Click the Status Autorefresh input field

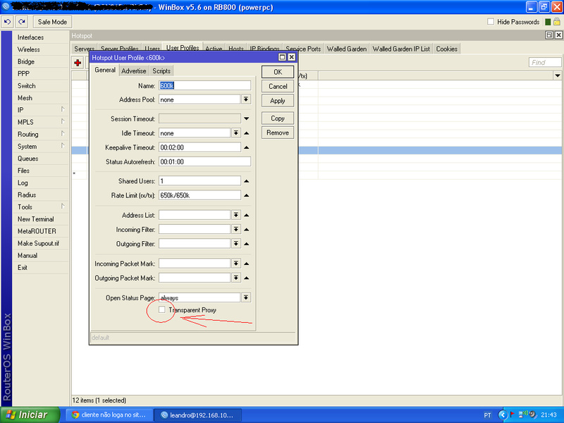pos(204,162)
